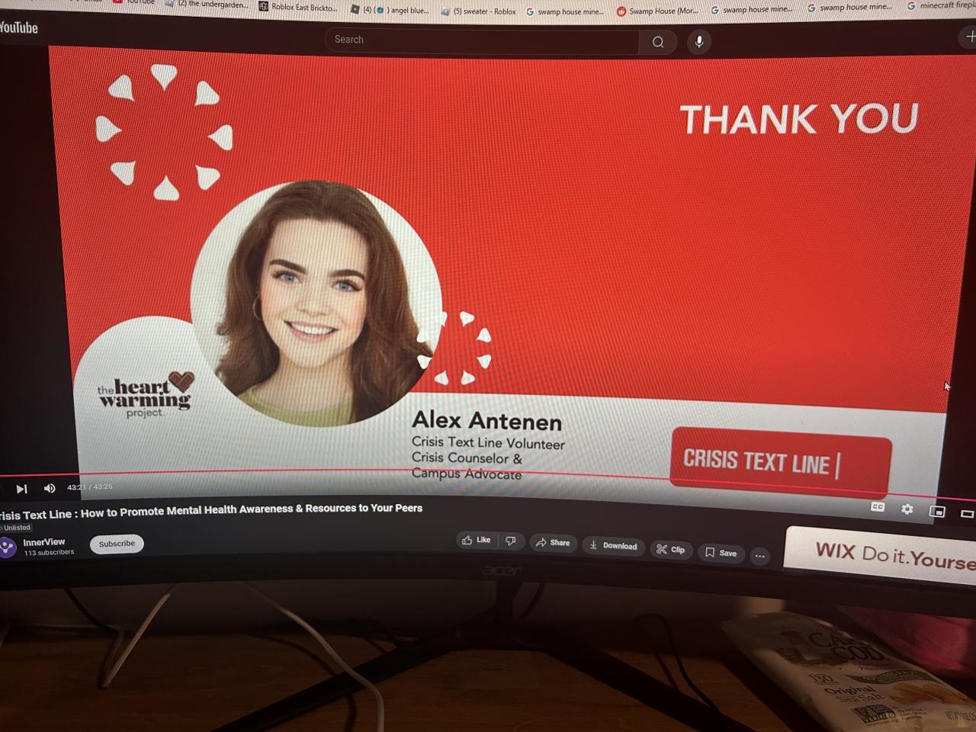Image resolution: width=976 pixels, height=732 pixels.
Task: Focus the YouTube Search field
Action: [x=482, y=40]
